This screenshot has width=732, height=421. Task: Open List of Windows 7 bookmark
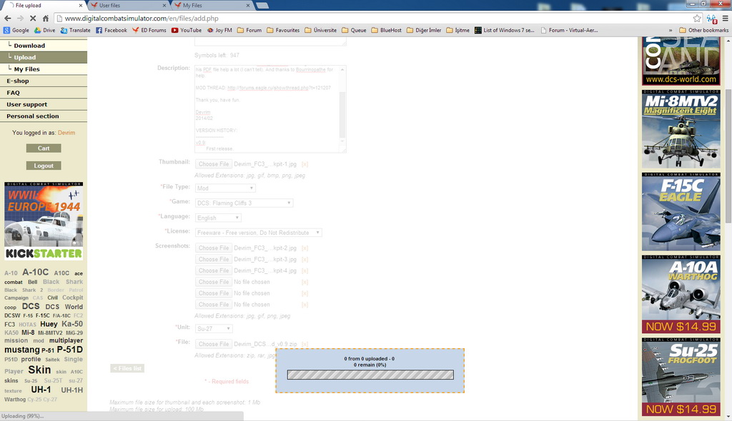click(504, 30)
